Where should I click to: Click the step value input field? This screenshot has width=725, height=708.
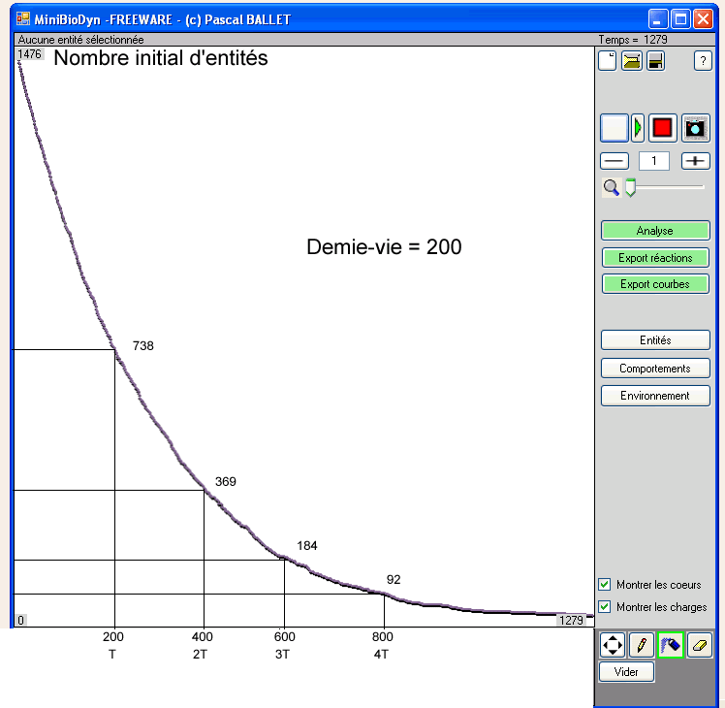(x=654, y=161)
